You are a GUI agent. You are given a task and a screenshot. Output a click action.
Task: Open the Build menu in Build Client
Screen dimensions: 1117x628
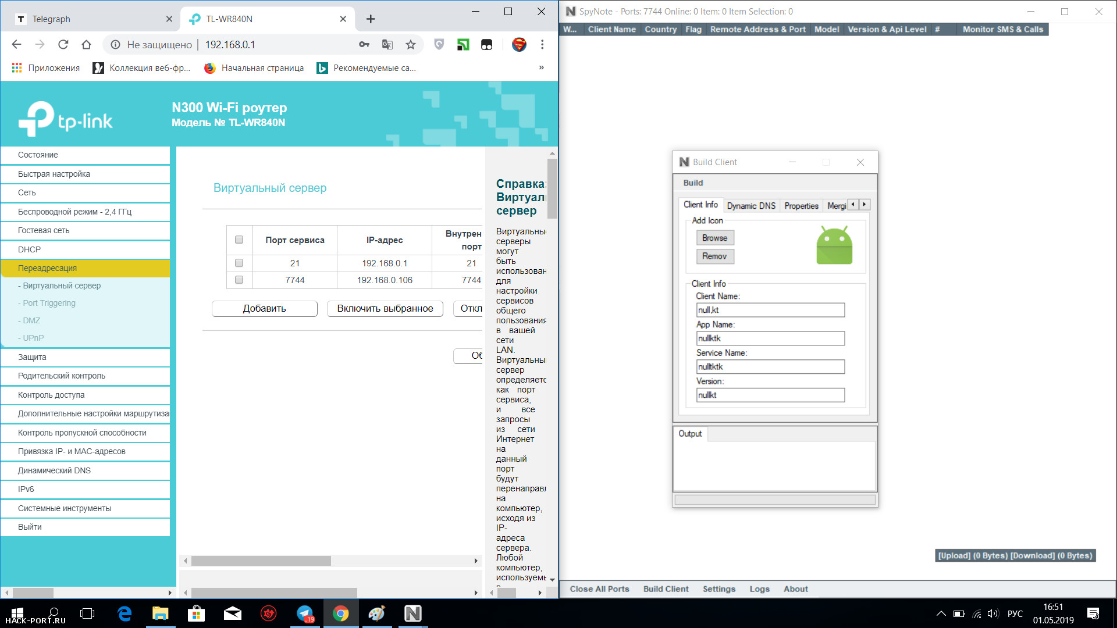pos(693,183)
